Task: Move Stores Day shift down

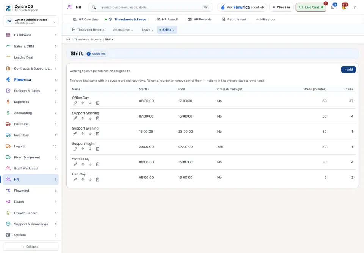Action: point(90,164)
